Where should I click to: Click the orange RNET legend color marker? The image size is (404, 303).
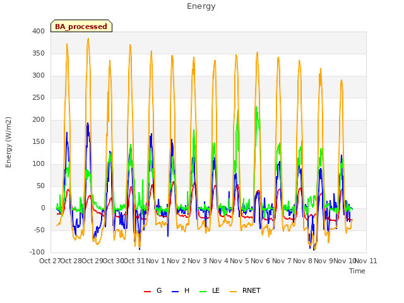click(233, 292)
